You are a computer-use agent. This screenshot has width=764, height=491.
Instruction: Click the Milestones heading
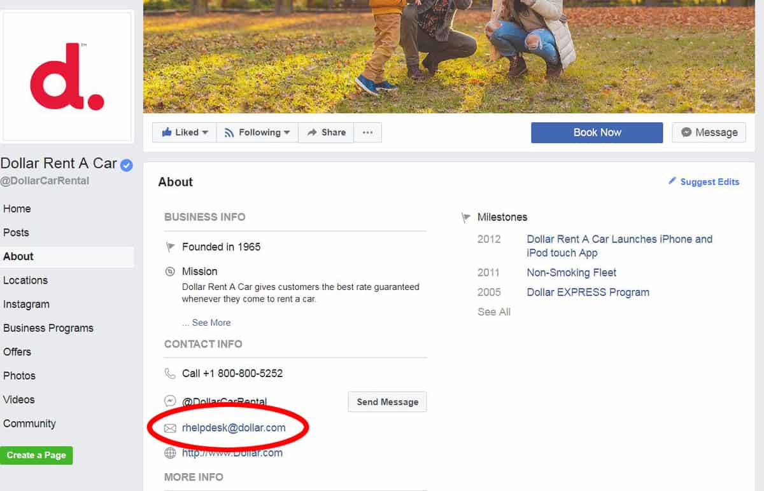click(502, 217)
